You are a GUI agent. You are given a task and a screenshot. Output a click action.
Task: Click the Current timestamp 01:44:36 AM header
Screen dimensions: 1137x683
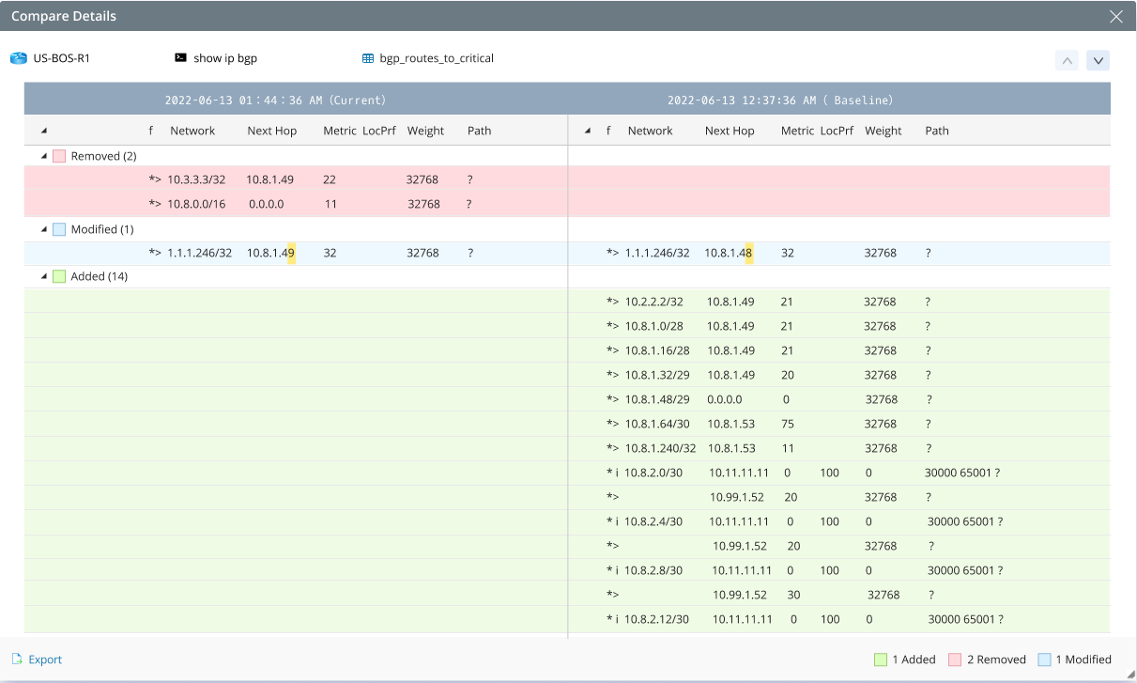(x=275, y=100)
